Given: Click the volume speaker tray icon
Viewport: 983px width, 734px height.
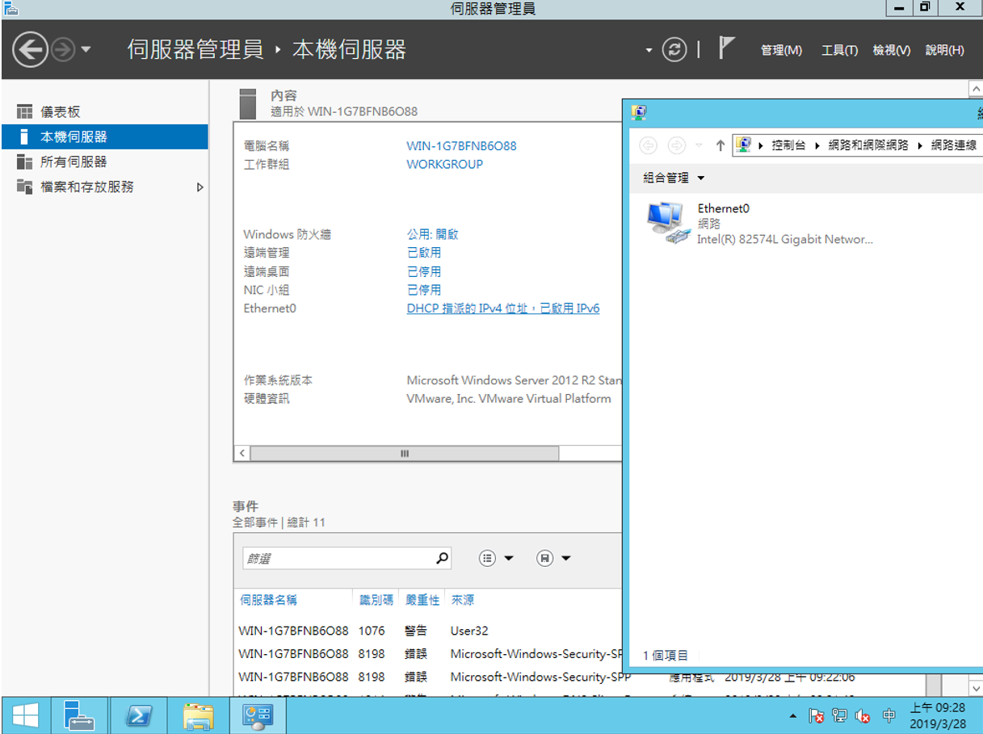Looking at the screenshot, I should (863, 716).
